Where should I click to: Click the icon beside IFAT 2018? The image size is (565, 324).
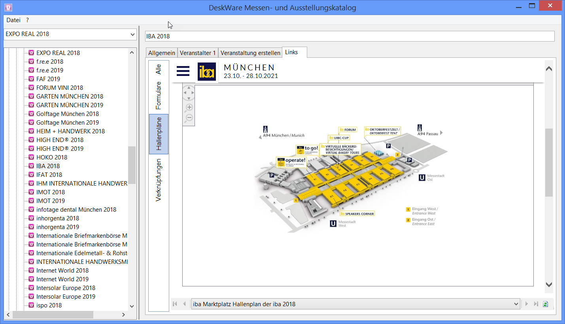[x=31, y=174]
